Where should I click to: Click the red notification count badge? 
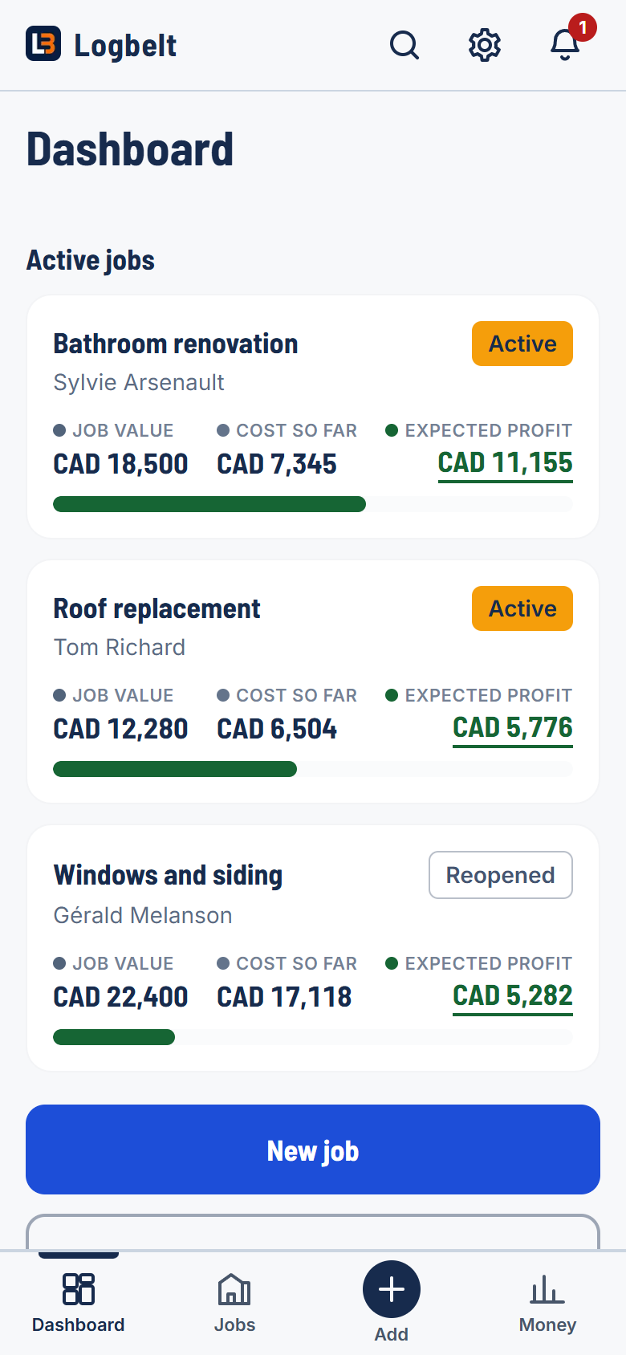[x=583, y=27]
